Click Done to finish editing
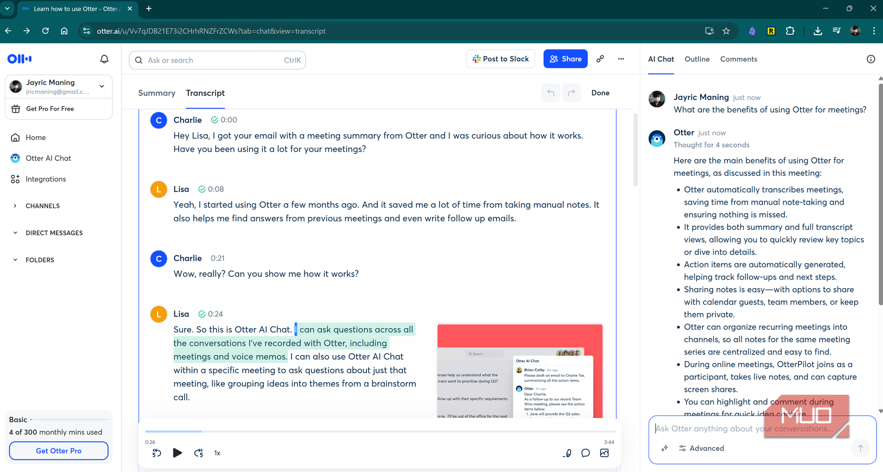This screenshot has width=883, height=472. pos(600,93)
